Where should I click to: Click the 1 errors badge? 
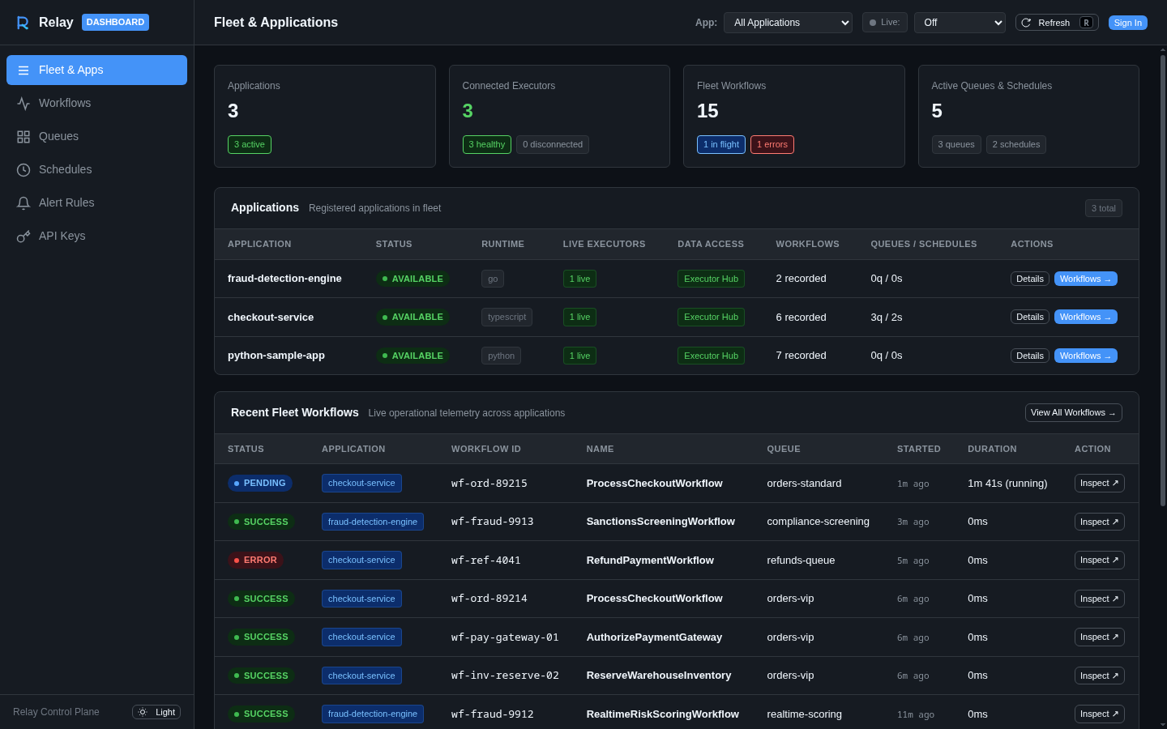(x=772, y=144)
